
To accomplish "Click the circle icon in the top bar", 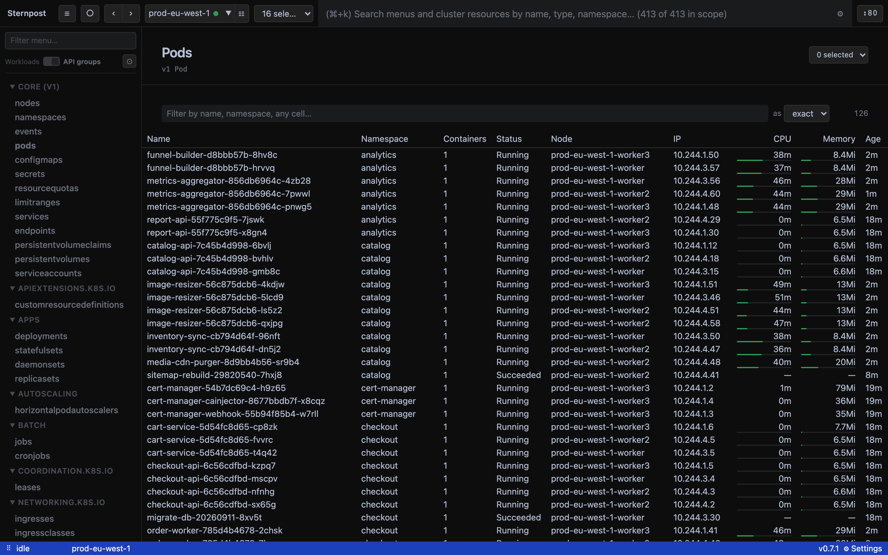I will click(x=90, y=14).
